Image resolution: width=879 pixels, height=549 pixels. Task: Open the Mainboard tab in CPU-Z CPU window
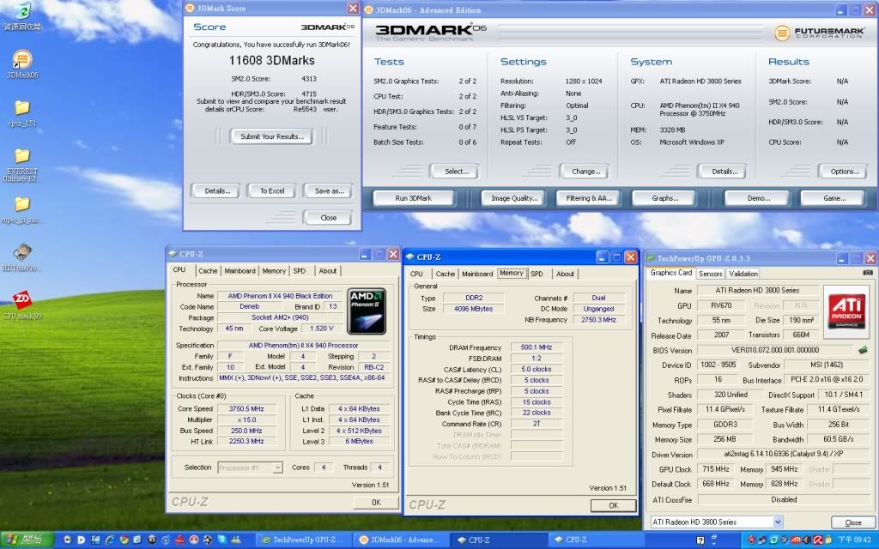point(240,270)
